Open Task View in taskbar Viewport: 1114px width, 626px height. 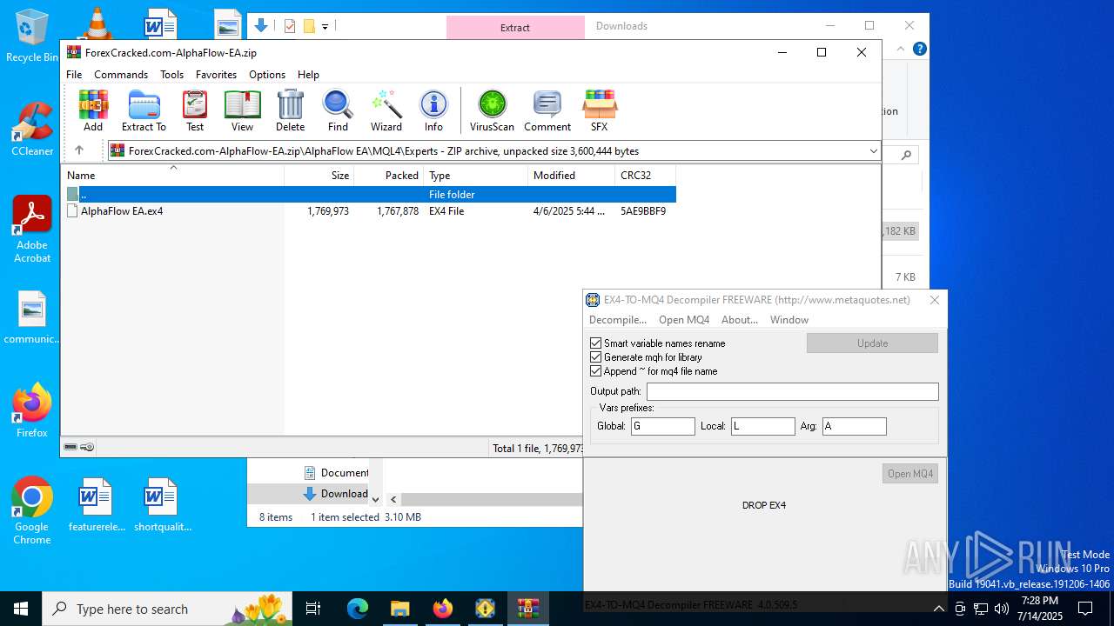(x=314, y=609)
